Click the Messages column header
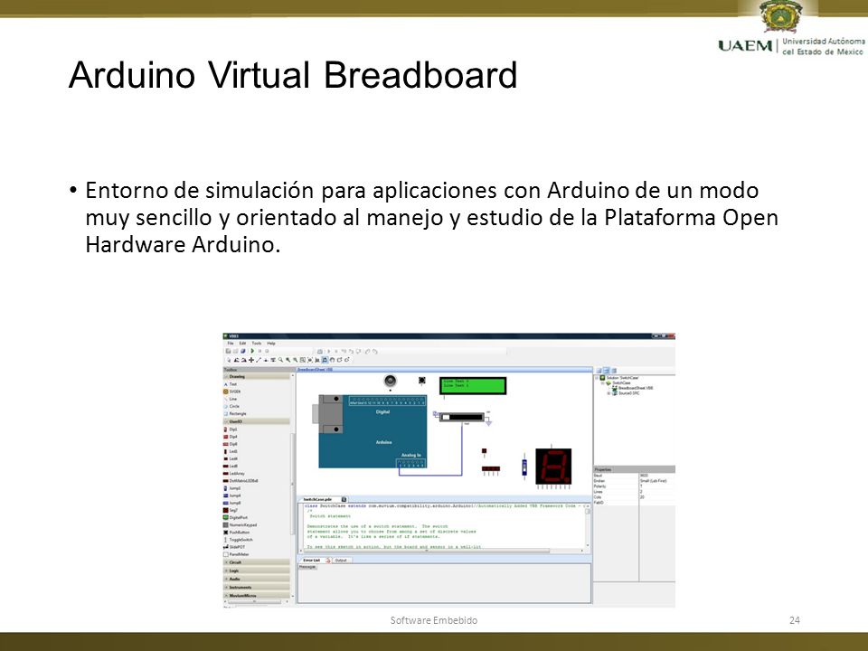The image size is (868, 651). click(307, 568)
